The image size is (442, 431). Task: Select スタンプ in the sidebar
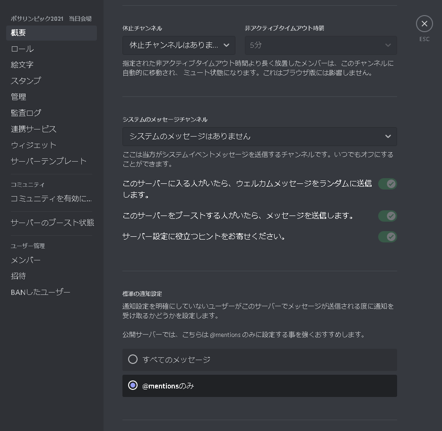click(x=52, y=81)
